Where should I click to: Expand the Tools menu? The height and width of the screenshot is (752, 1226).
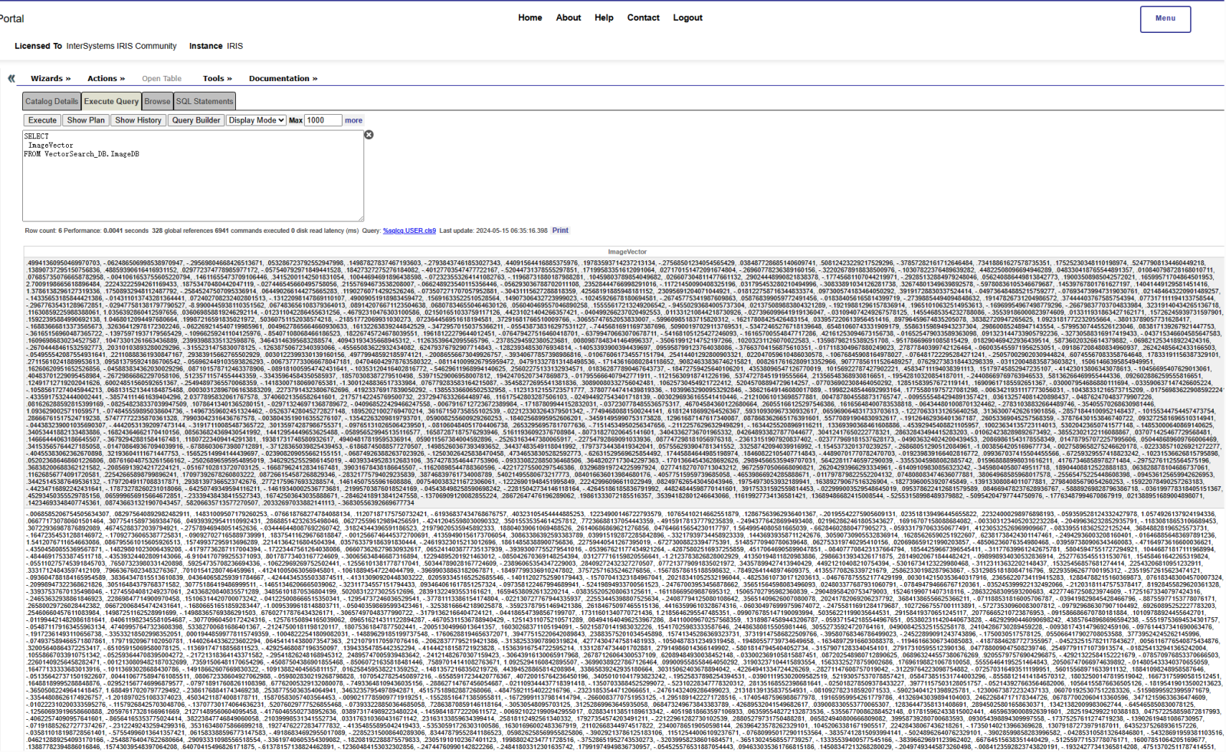tap(217, 78)
